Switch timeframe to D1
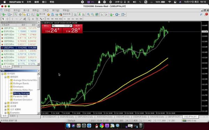This screenshot has height=130, width=209. (73, 19)
